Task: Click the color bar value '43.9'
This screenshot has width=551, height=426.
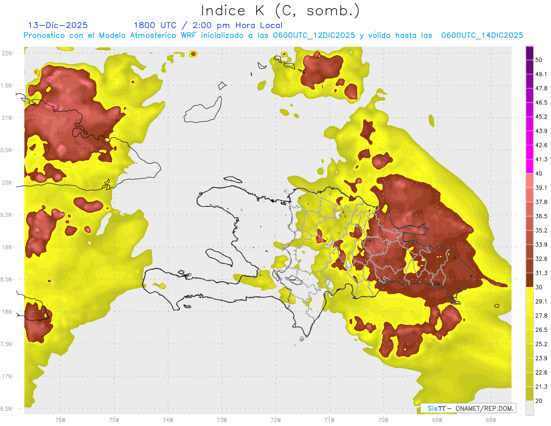Action: pos(541,131)
